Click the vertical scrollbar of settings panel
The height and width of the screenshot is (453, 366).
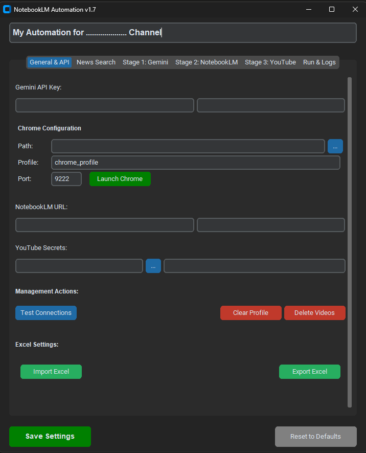pos(350,242)
